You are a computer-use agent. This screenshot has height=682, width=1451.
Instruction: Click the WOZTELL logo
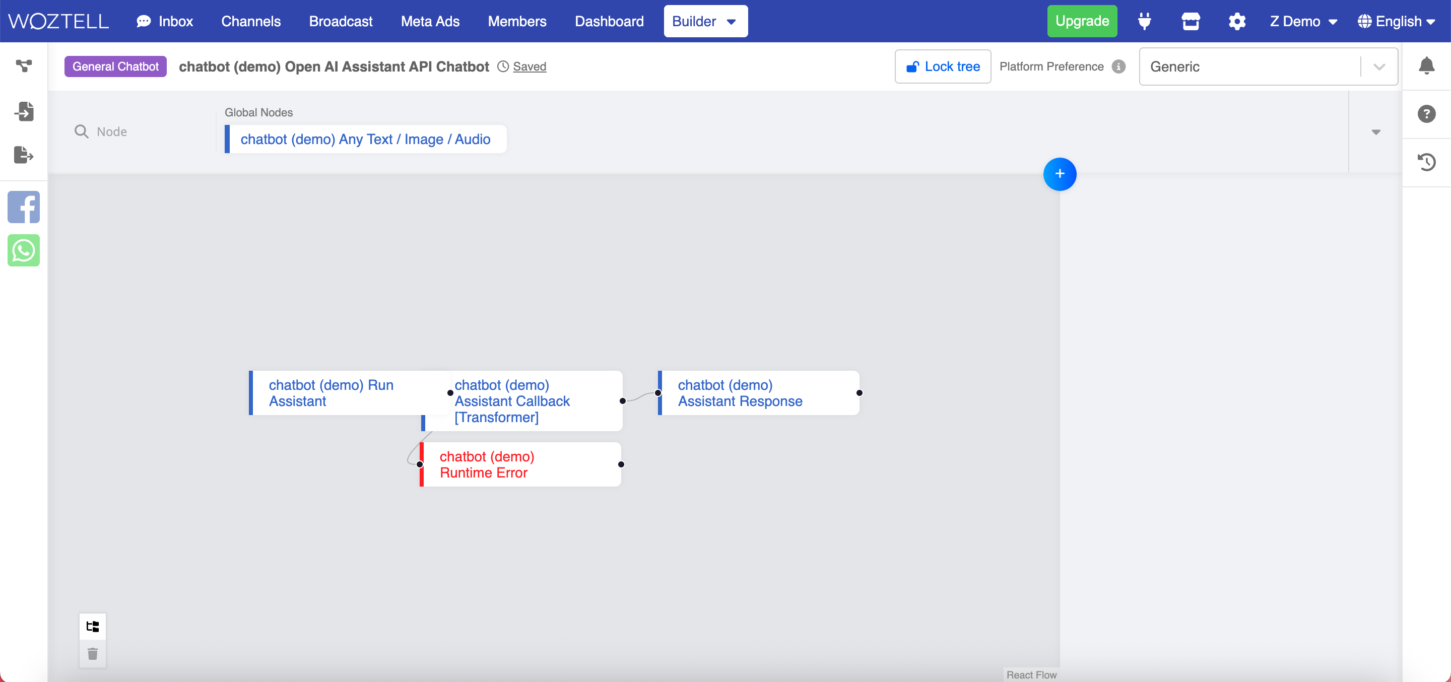58,21
